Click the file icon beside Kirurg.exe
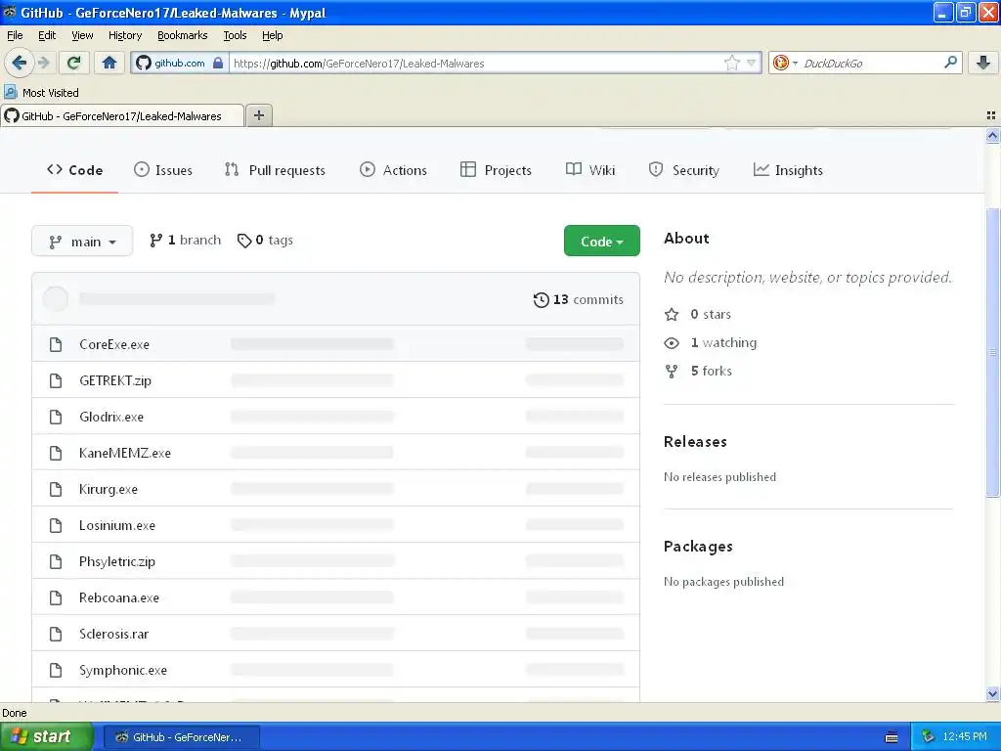This screenshot has height=751, width=1001. pyautogui.click(x=56, y=489)
